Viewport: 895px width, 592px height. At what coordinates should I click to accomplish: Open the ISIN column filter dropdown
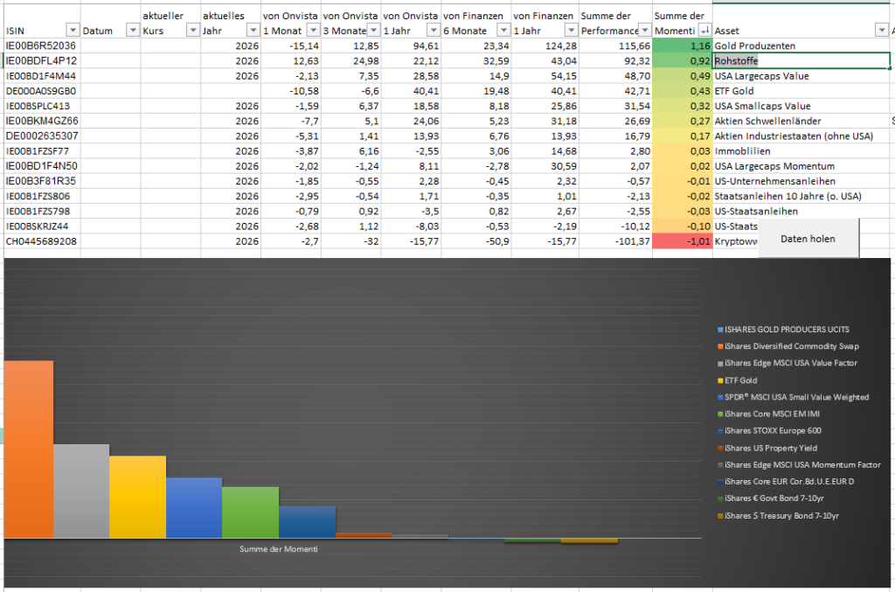point(73,31)
